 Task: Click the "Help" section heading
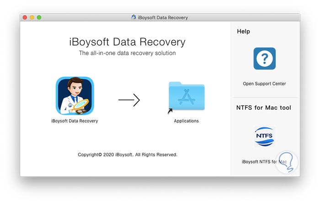pyautogui.click(x=243, y=32)
